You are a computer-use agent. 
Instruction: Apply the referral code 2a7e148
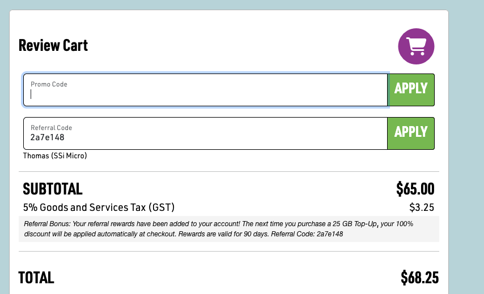click(x=411, y=133)
